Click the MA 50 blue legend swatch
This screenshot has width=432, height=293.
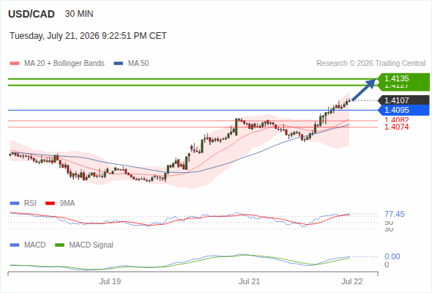(x=118, y=64)
